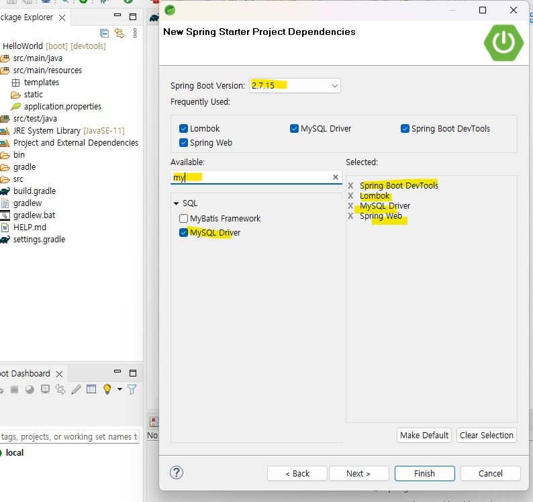Select build.gradle file

pyautogui.click(x=35, y=191)
